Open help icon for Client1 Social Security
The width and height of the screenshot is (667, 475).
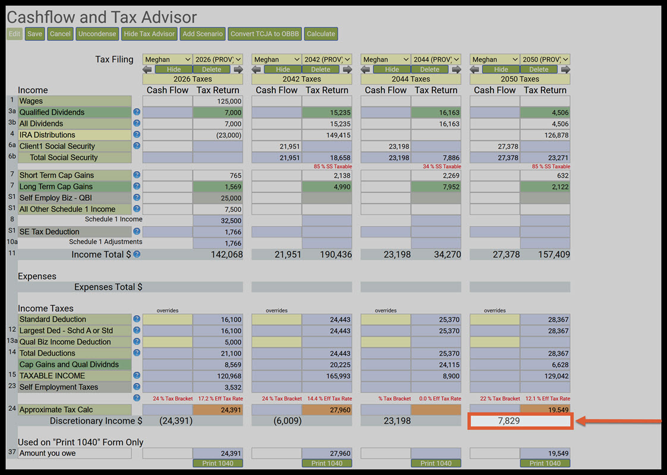coord(137,145)
